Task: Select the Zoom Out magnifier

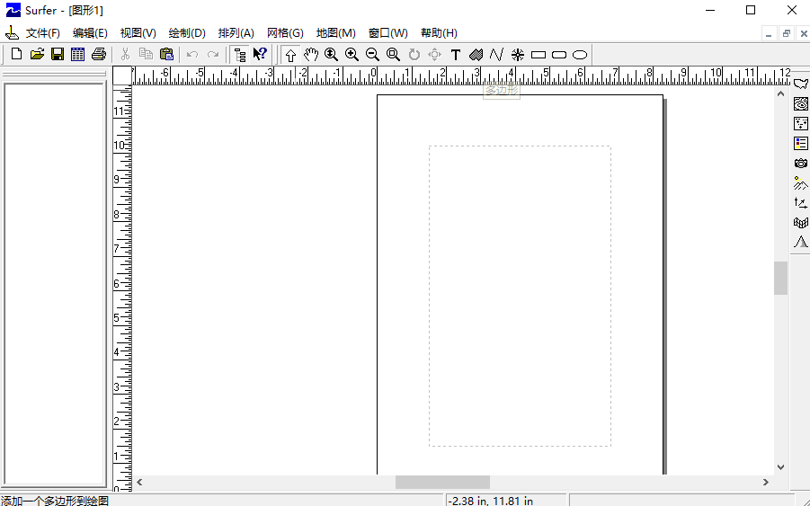Action: pyautogui.click(x=372, y=55)
